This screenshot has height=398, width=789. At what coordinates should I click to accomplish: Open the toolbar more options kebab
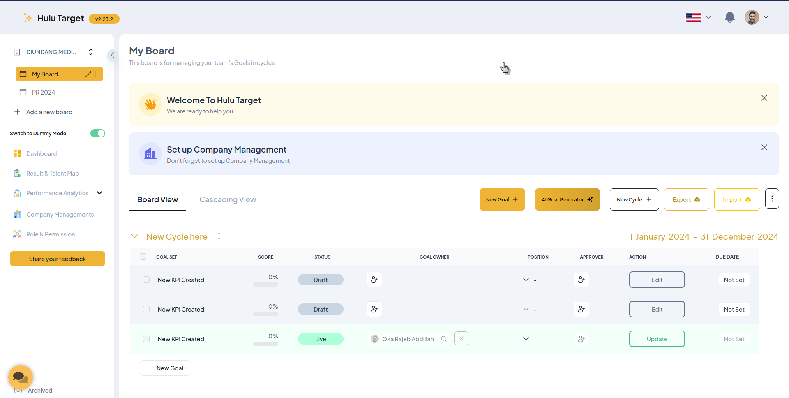tap(772, 199)
